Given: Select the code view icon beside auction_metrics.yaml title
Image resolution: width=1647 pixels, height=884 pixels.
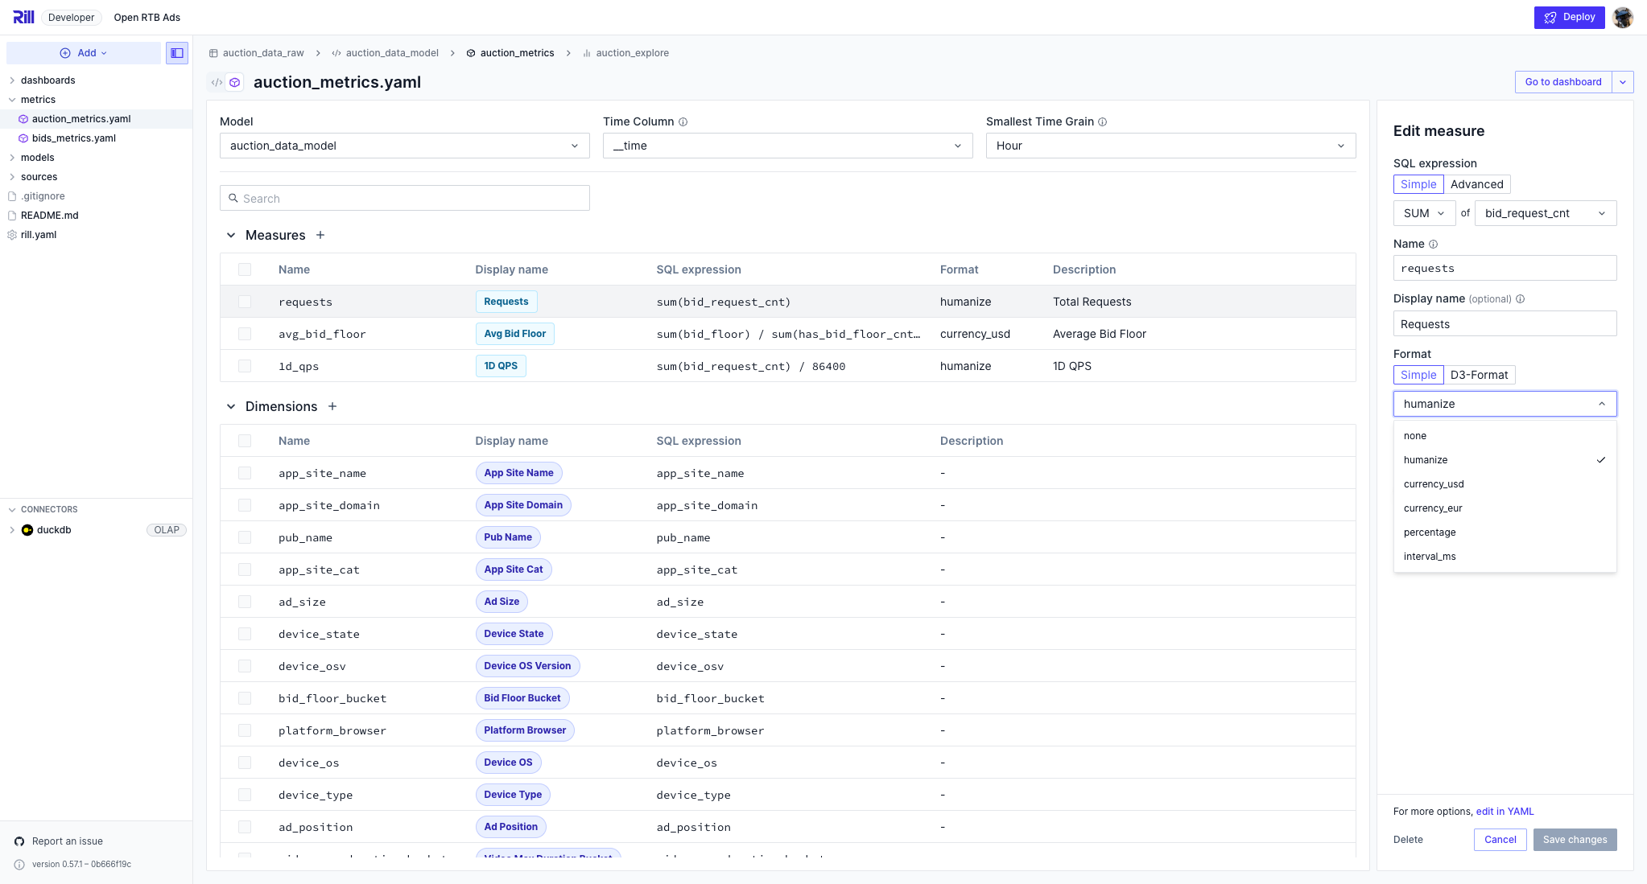Looking at the screenshot, I should point(215,81).
